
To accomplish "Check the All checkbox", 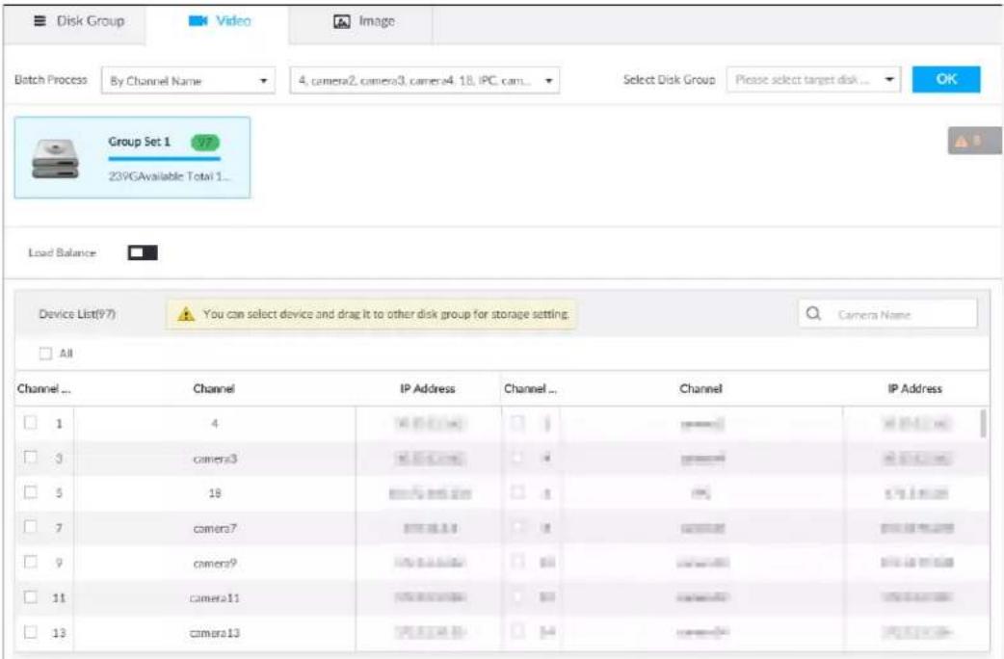I will click(45, 354).
